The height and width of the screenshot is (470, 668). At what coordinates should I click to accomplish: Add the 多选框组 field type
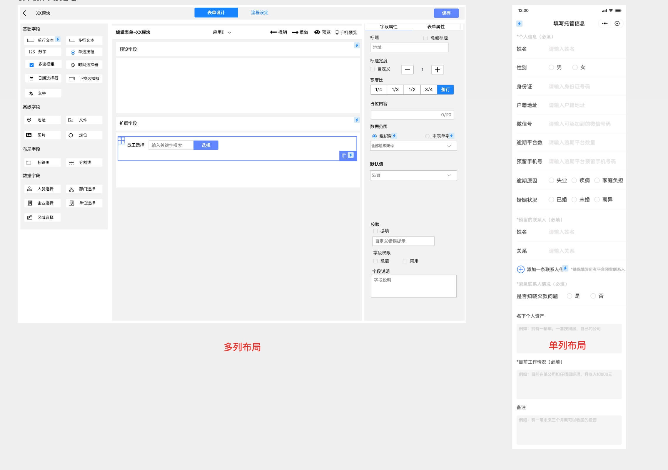[43, 64]
